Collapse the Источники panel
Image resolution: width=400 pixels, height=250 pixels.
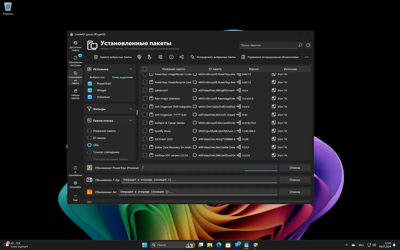click(x=130, y=69)
